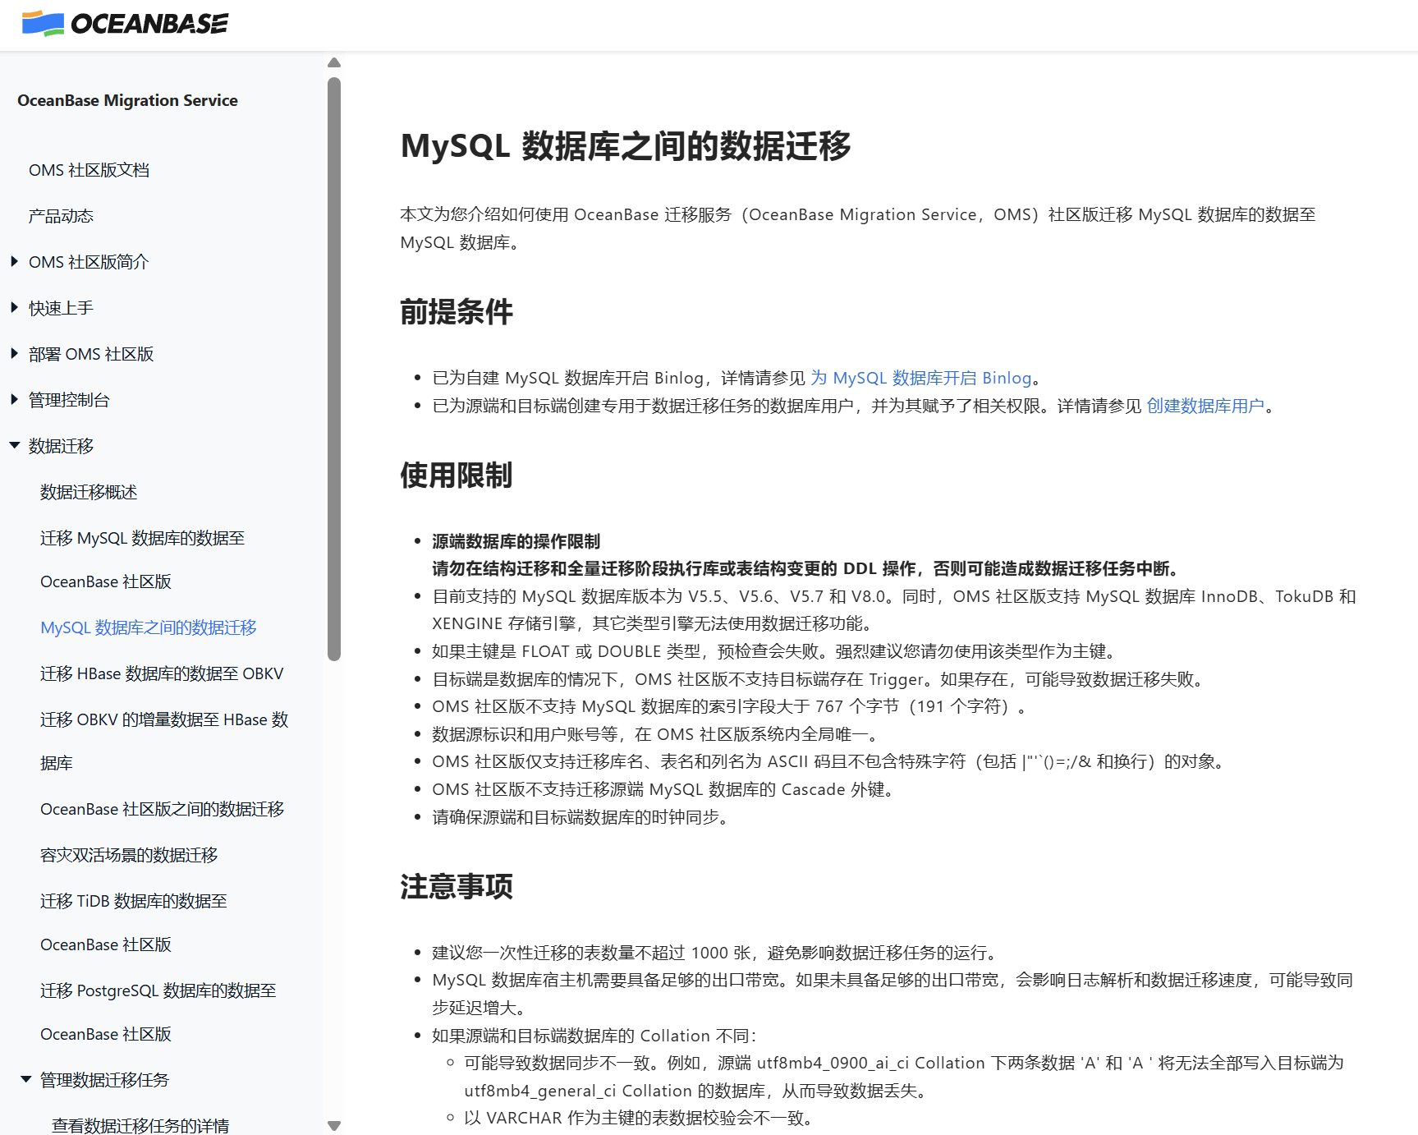
Task: Follow the 为 MySQL 数据库开启 Binlog link
Action: (920, 378)
